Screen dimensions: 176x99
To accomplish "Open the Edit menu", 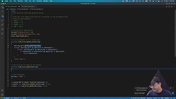I will tap(15, 1).
